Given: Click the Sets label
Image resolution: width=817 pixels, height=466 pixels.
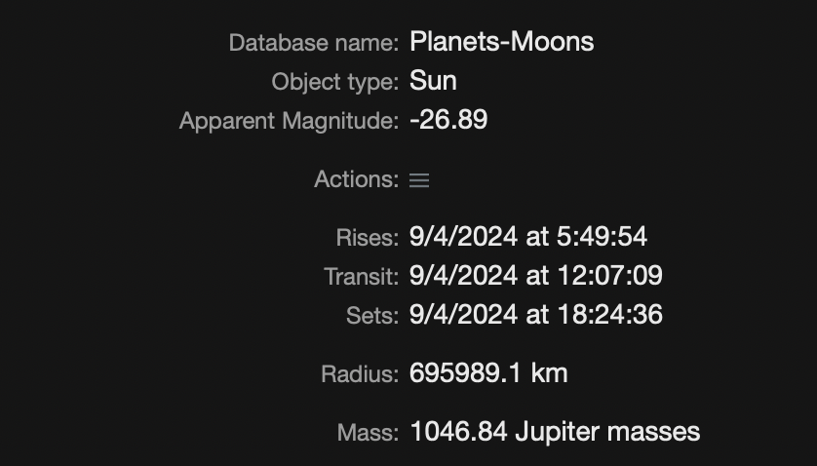Looking at the screenshot, I should [x=371, y=316].
